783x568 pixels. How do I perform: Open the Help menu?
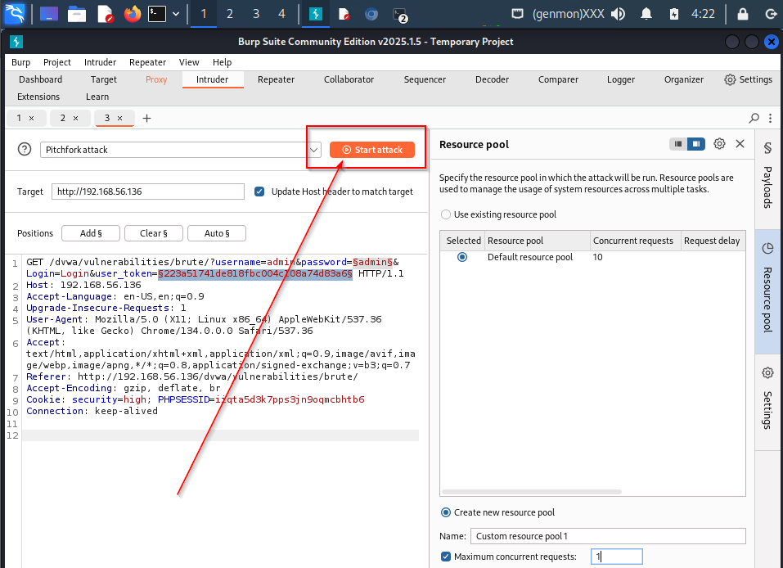coord(223,62)
